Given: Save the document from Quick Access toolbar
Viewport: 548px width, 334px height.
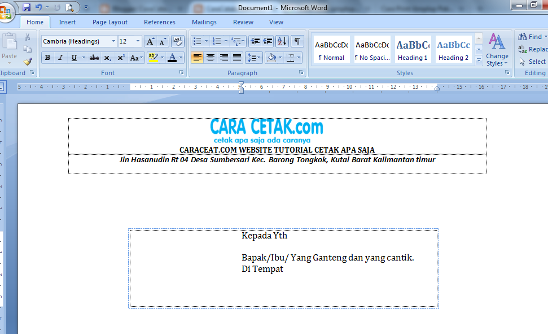Looking at the screenshot, I should point(27,7).
